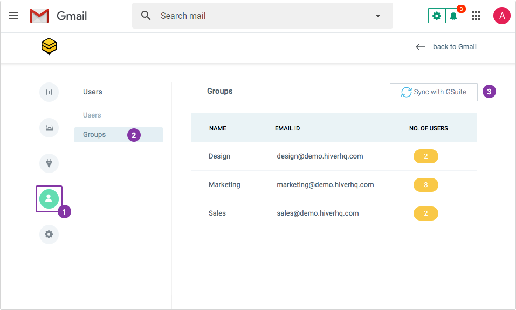Expand the search options dropdown arrow
516x310 pixels.
pos(378,16)
